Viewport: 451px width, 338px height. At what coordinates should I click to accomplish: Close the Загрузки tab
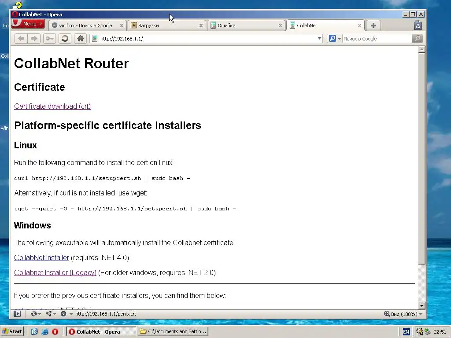[x=201, y=26]
